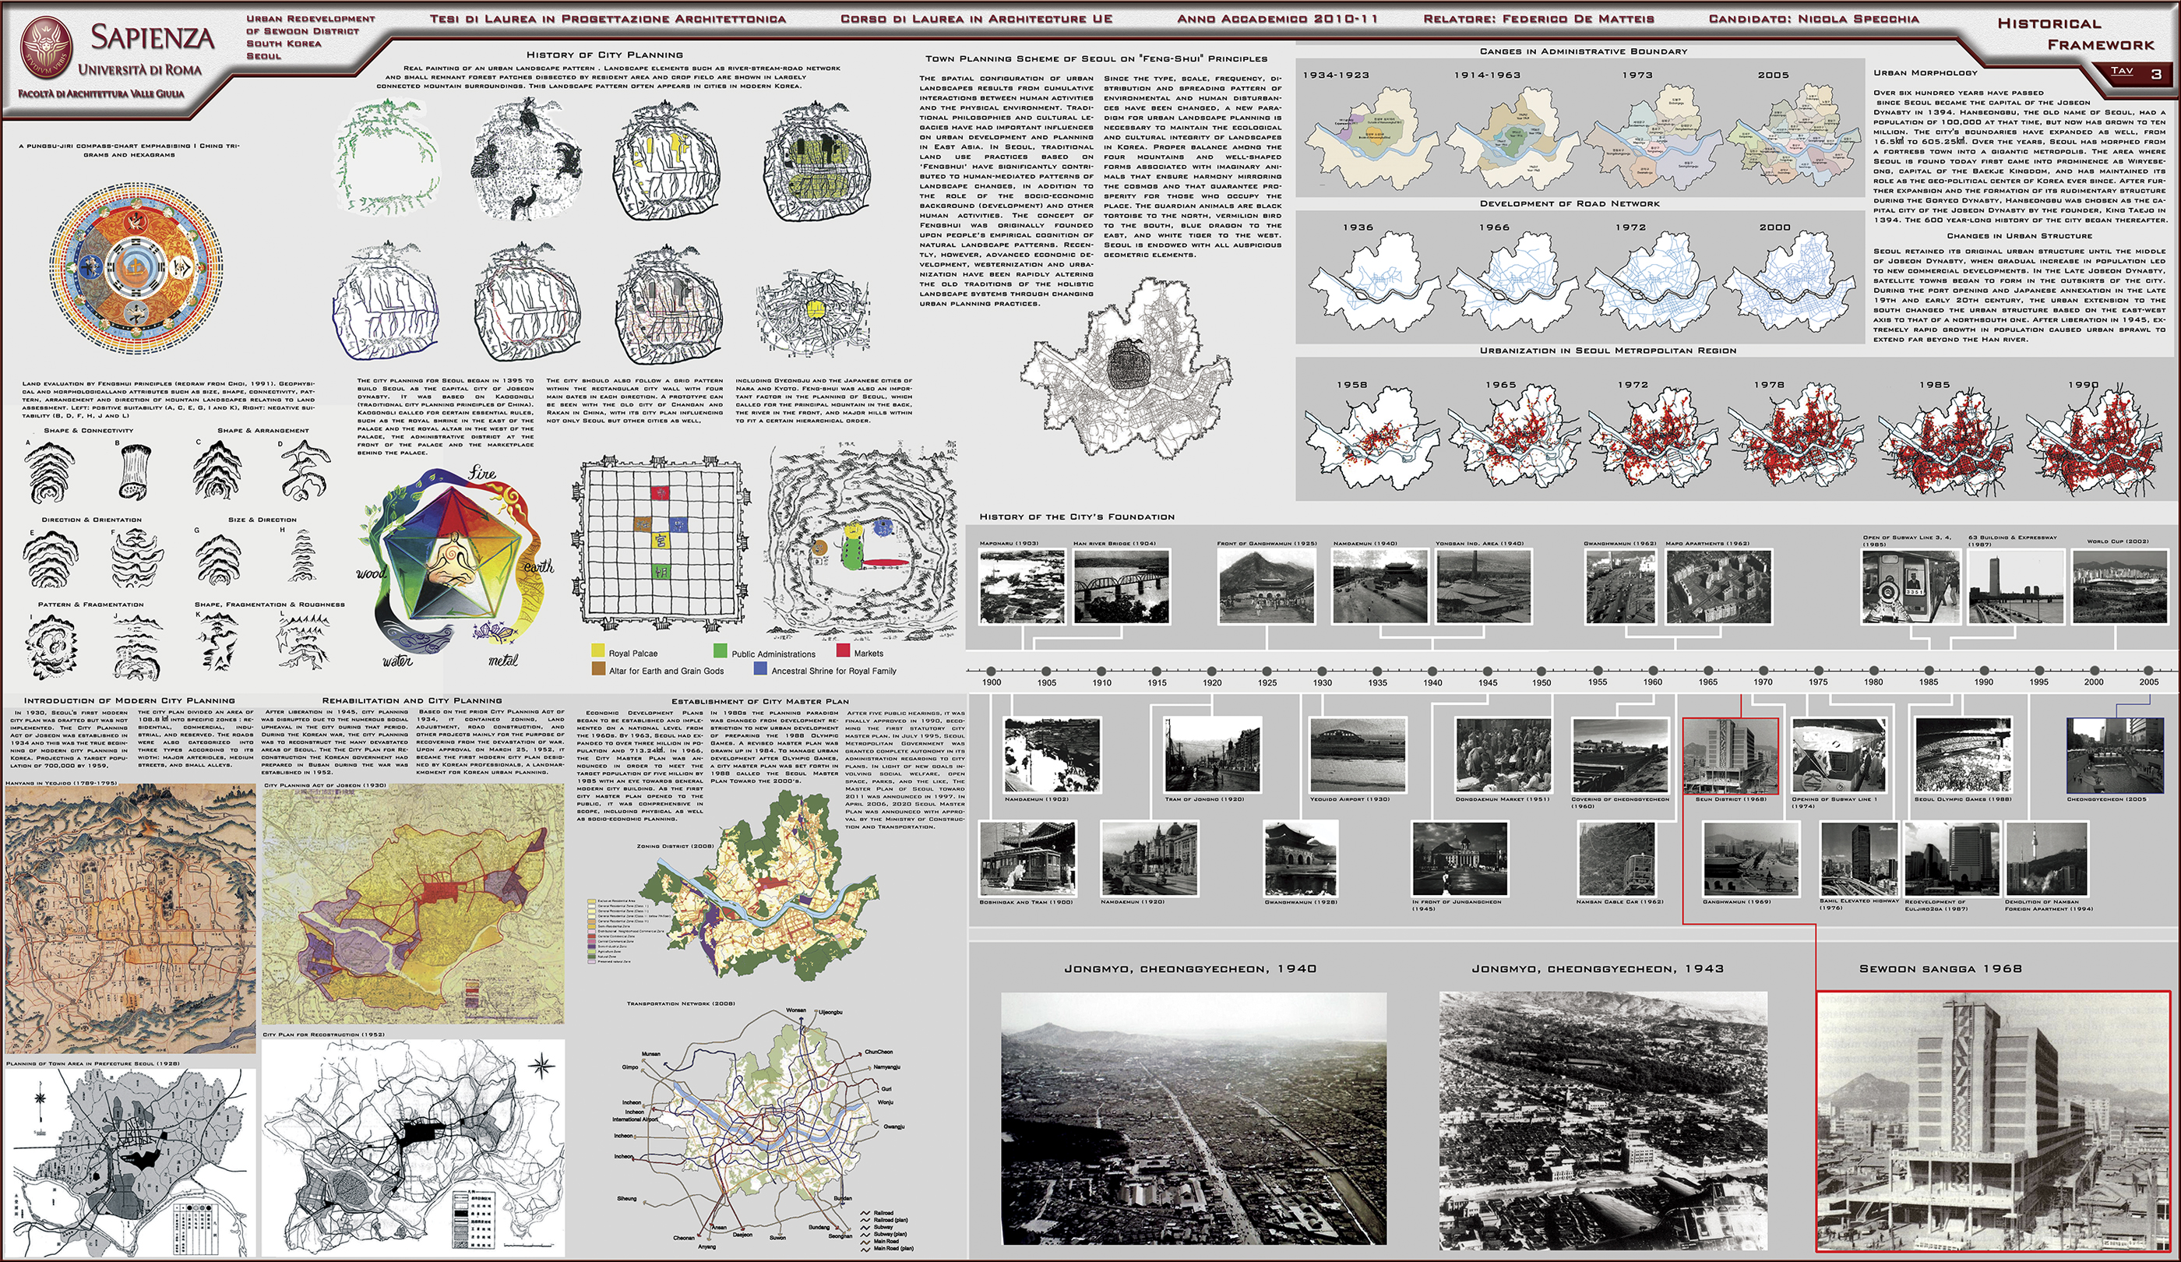The image size is (2181, 1262).
Task: Open the Demolition of Namsan Foreign Apartment photo
Action: pos(2047,858)
